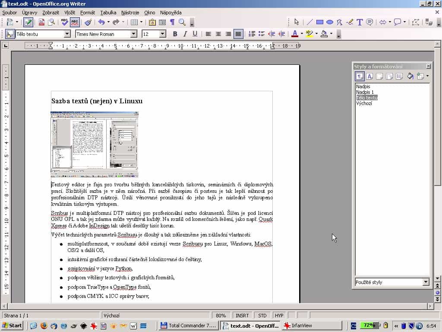442x332 pixels.
Task: Activate Fill Format Mode paint bucket
Action: [410, 76]
